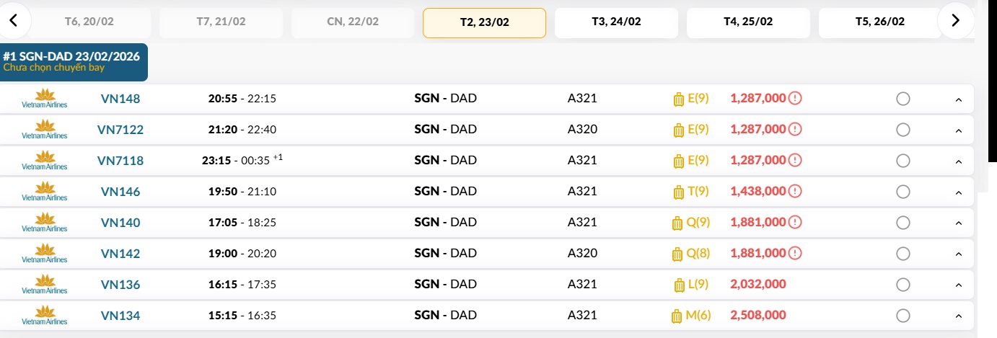Select the radio button for flight VN148
The width and height of the screenshot is (997, 338).
(x=902, y=99)
